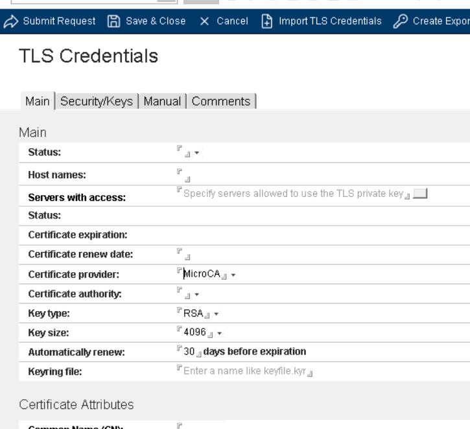Viewport: 470px width, 429px height.
Task: Go to the Manual tab
Action: tap(162, 101)
